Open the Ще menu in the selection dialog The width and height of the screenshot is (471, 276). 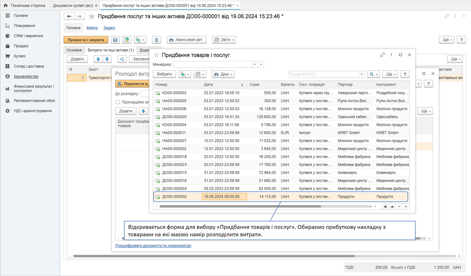[390, 74]
